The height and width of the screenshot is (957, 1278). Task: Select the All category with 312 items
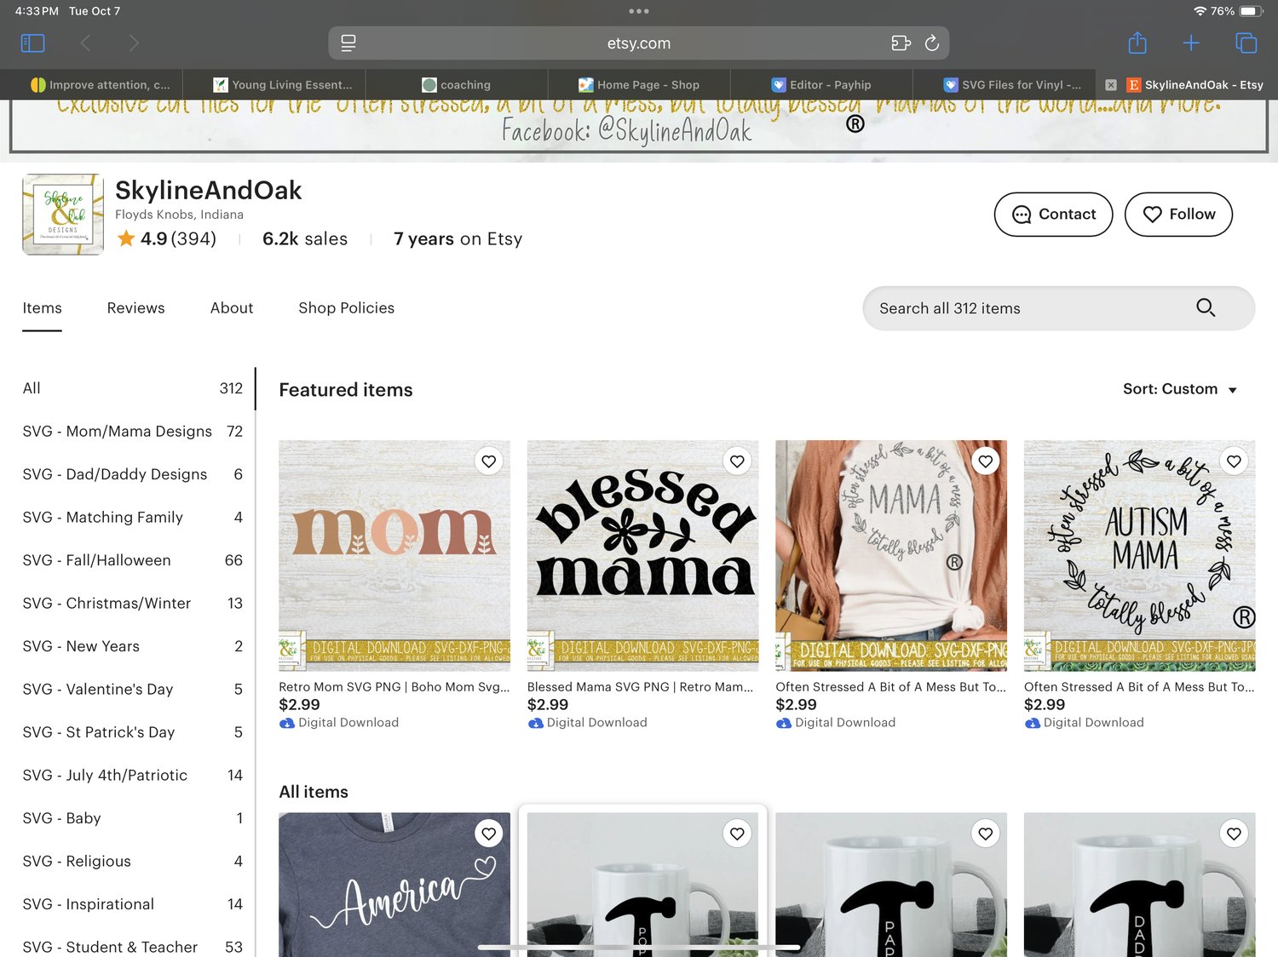pos(133,388)
